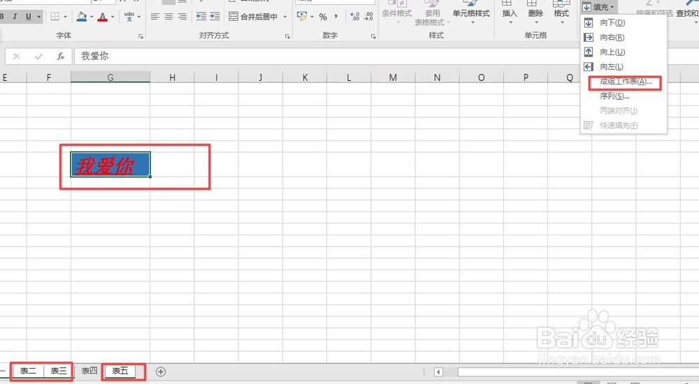Toggle bold formatting
Image resolution: width=699 pixels, height=384 pixels.
point(2,17)
